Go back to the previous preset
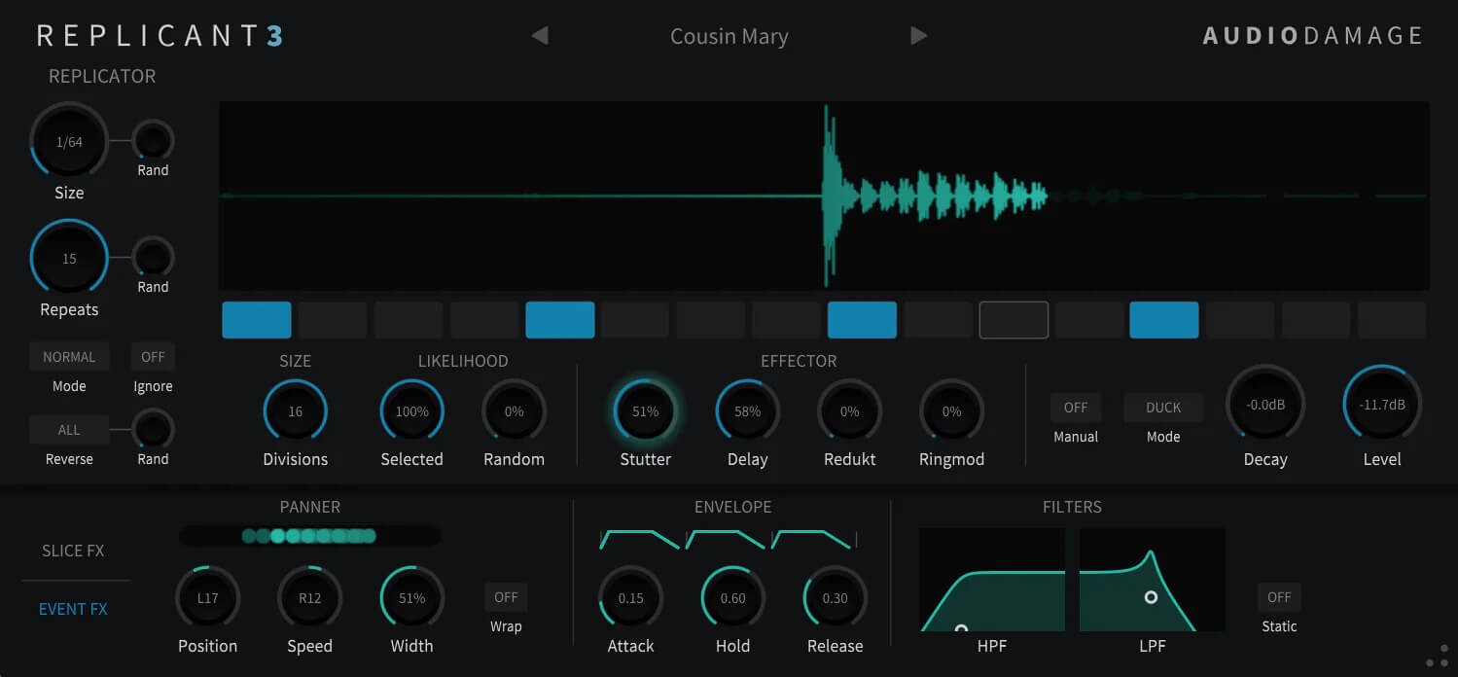 (540, 35)
